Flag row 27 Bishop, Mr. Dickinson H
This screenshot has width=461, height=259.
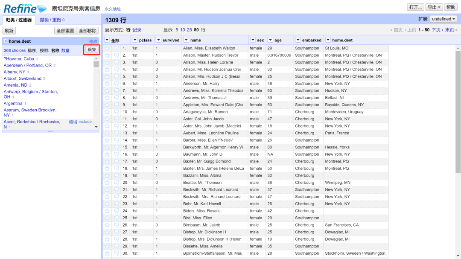(117, 232)
